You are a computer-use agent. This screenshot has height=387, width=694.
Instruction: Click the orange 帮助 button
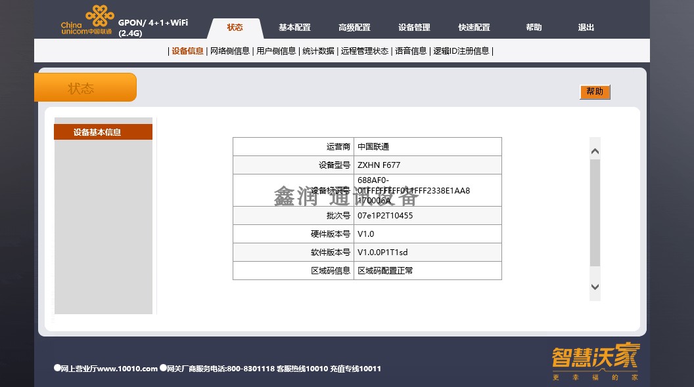point(595,92)
